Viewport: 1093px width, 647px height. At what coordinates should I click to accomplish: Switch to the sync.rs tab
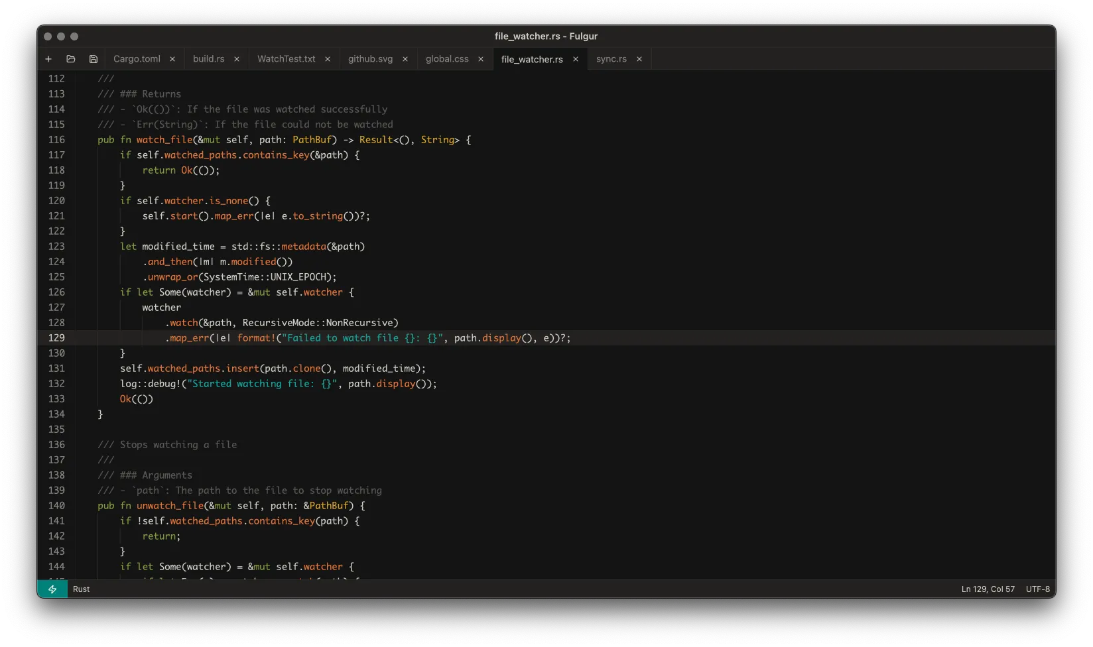click(x=611, y=59)
